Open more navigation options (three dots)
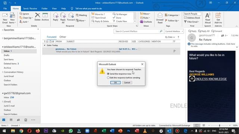The width and height of the screenshot is (239, 134). coord(33,120)
